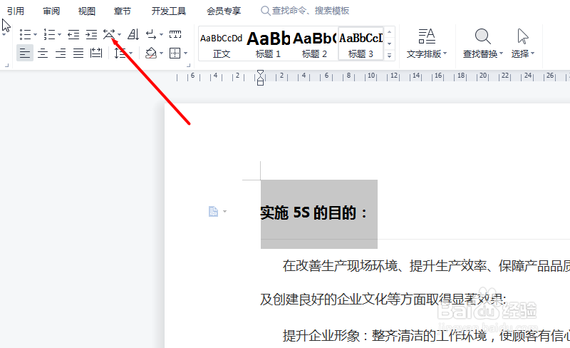
Task: Toggle center alignment
Action: (x=43, y=53)
